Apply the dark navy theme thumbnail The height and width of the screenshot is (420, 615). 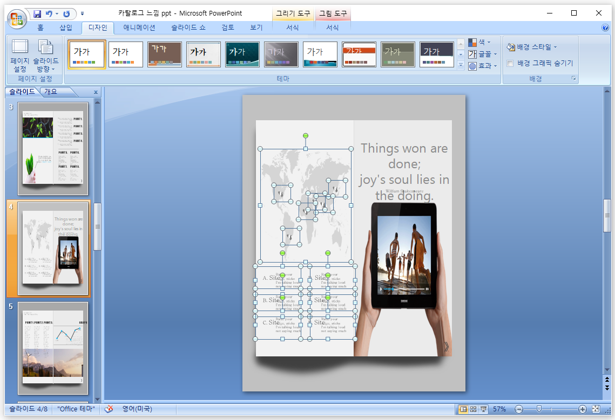pos(436,54)
